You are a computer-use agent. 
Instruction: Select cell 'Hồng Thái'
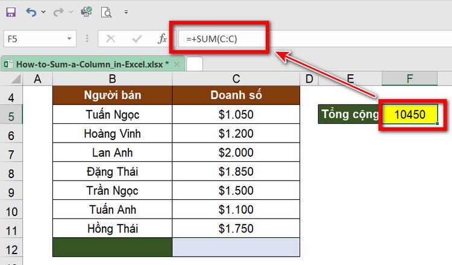coord(113,229)
